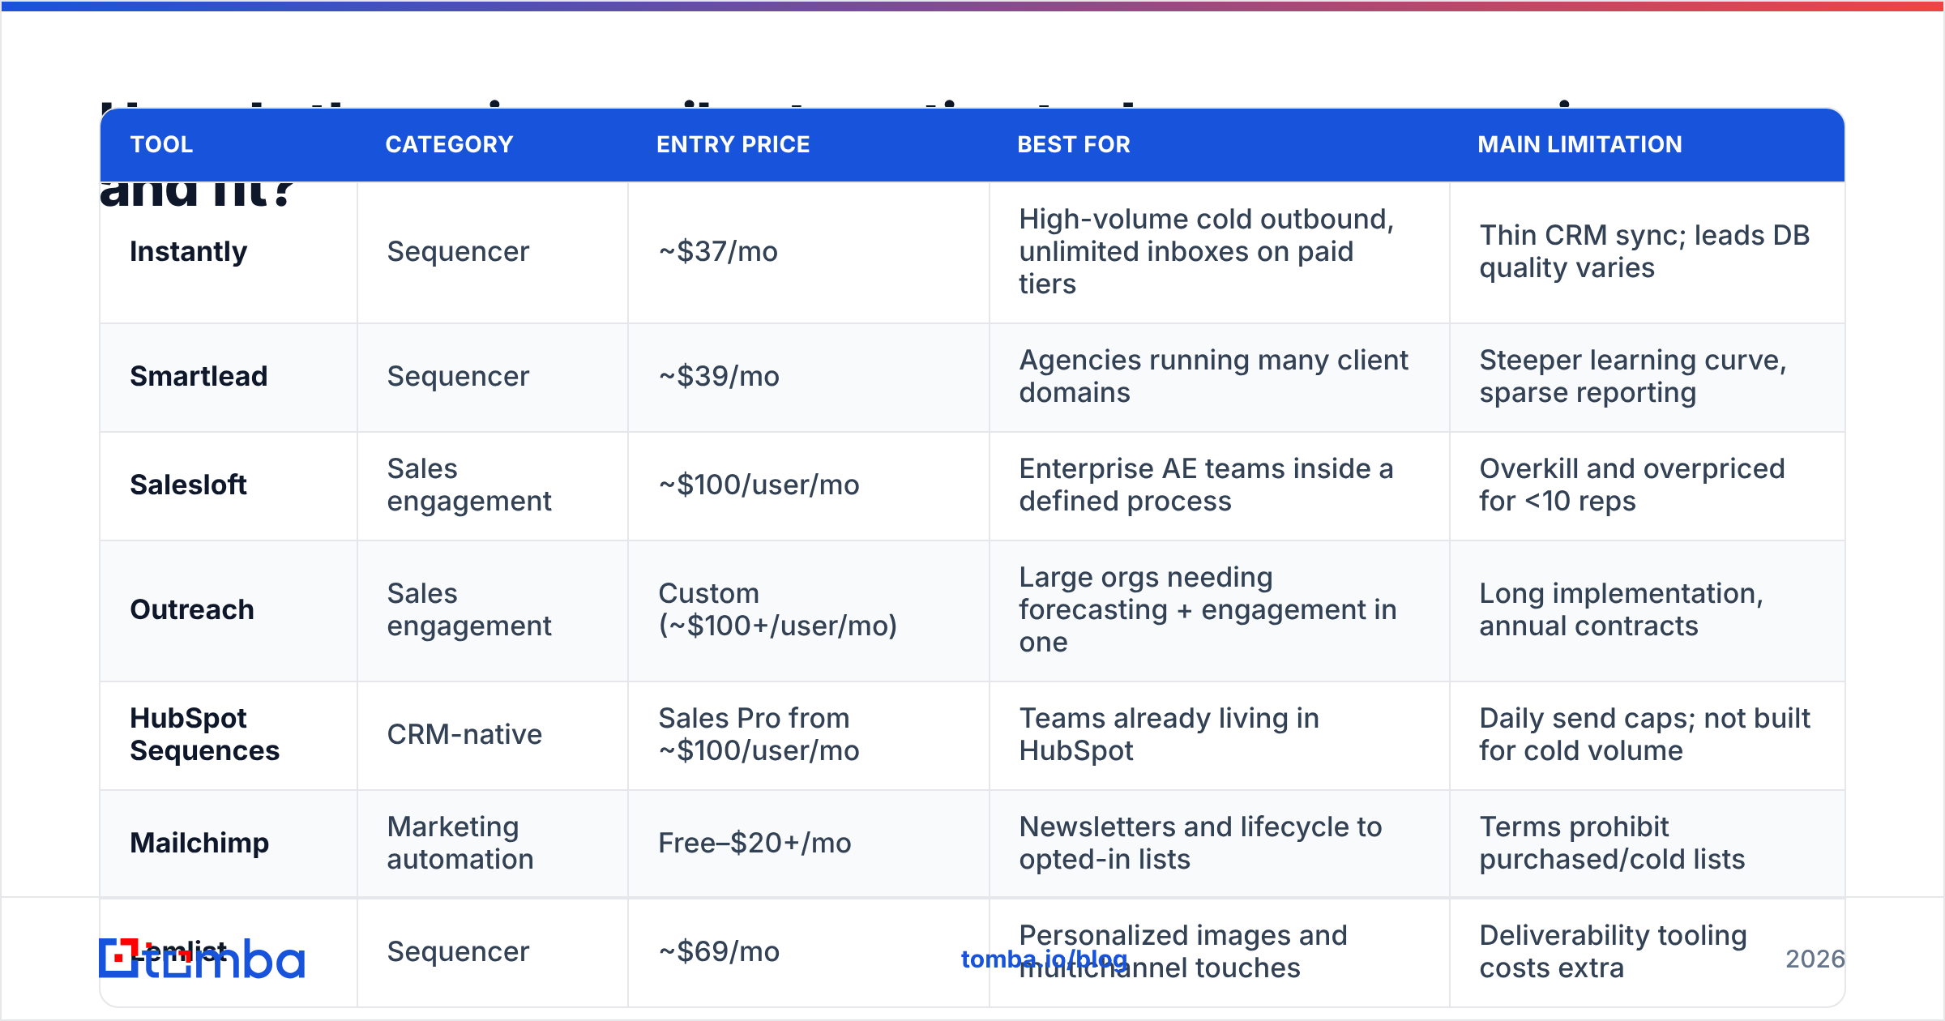The height and width of the screenshot is (1021, 1945).
Task: Select the Outreach tool name cell
Action: pos(229,610)
